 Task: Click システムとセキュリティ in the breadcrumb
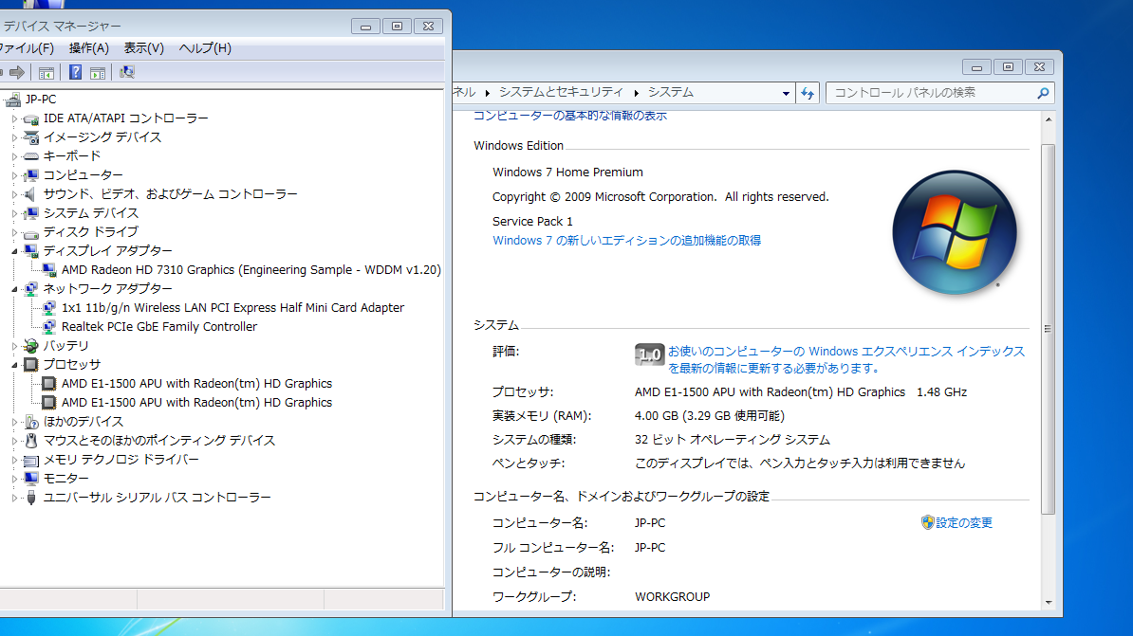(561, 92)
